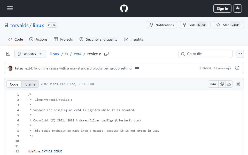
Task: Click tytso's avatar
Action: [x=10, y=68]
